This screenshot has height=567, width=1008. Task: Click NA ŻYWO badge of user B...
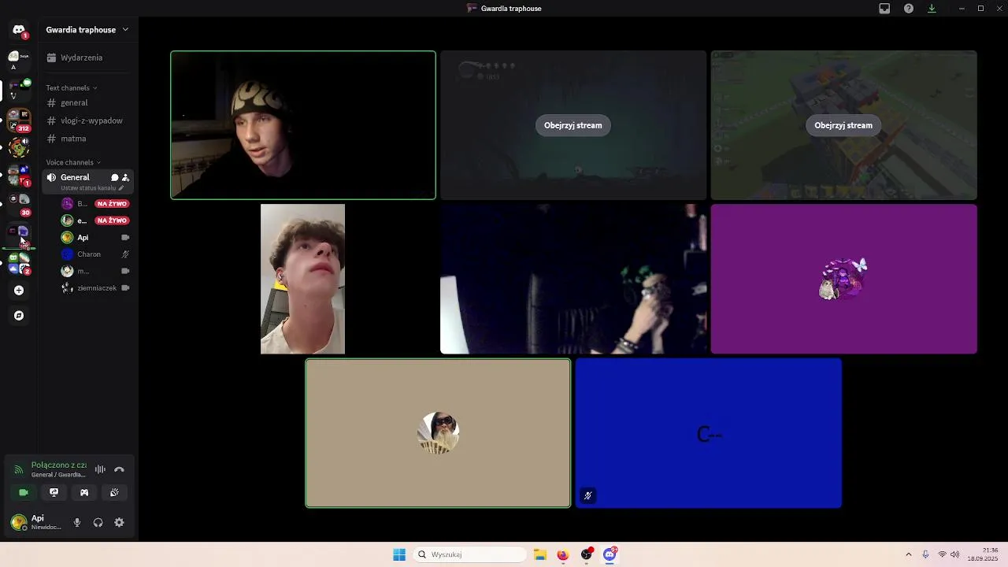[112, 204]
